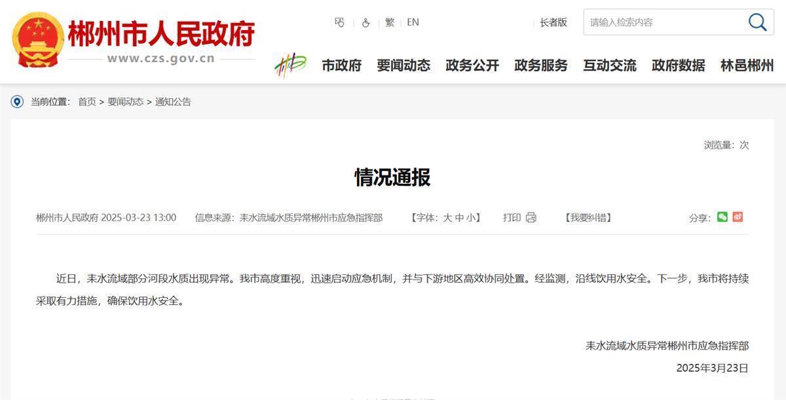Image resolution: width=786 pixels, height=400 pixels.
Task: Switch the site language to EN
Action: (413, 22)
